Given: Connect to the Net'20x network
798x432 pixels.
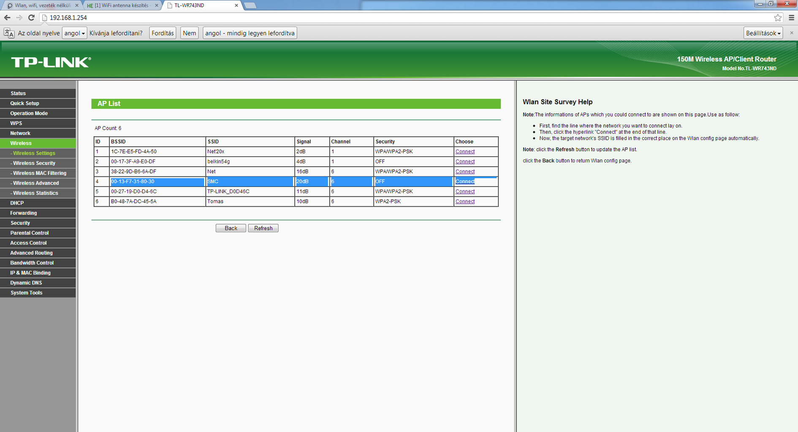Looking at the screenshot, I should click(x=465, y=151).
